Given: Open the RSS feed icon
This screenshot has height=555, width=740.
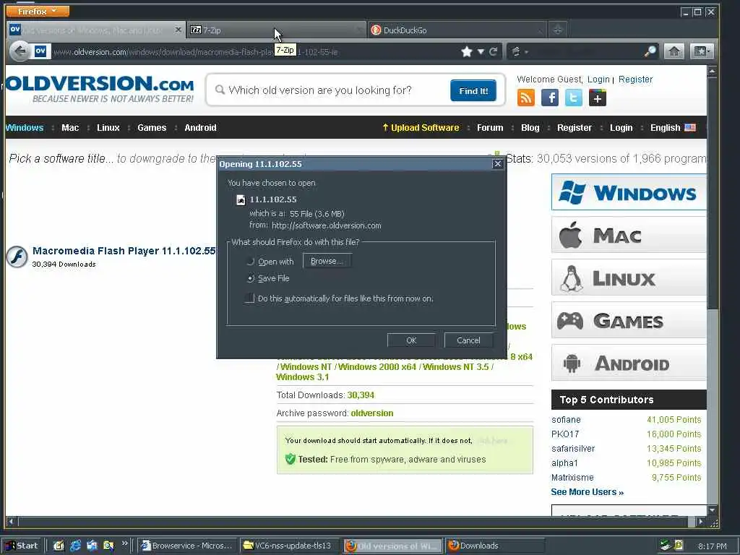Looking at the screenshot, I should (x=526, y=98).
